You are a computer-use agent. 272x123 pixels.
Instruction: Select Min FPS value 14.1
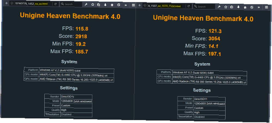pos(213,46)
